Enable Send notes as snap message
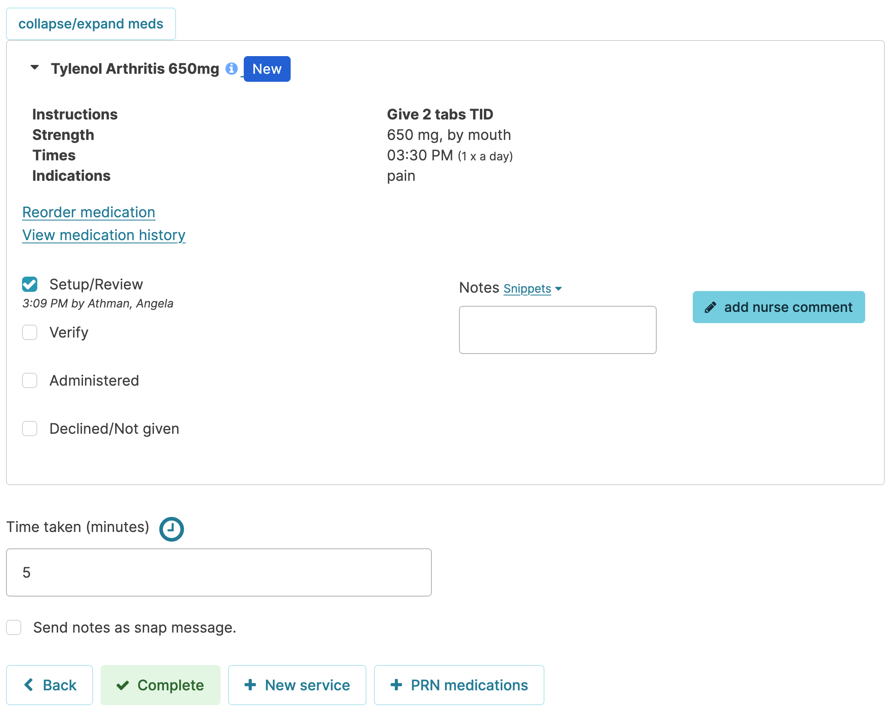890x728 pixels. (x=14, y=627)
